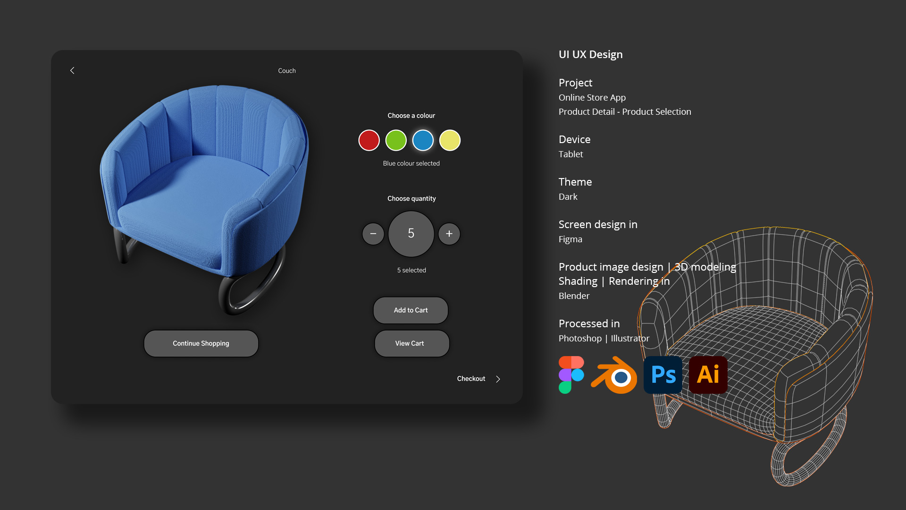
Task: Select the yellow colour swatch
Action: click(450, 140)
